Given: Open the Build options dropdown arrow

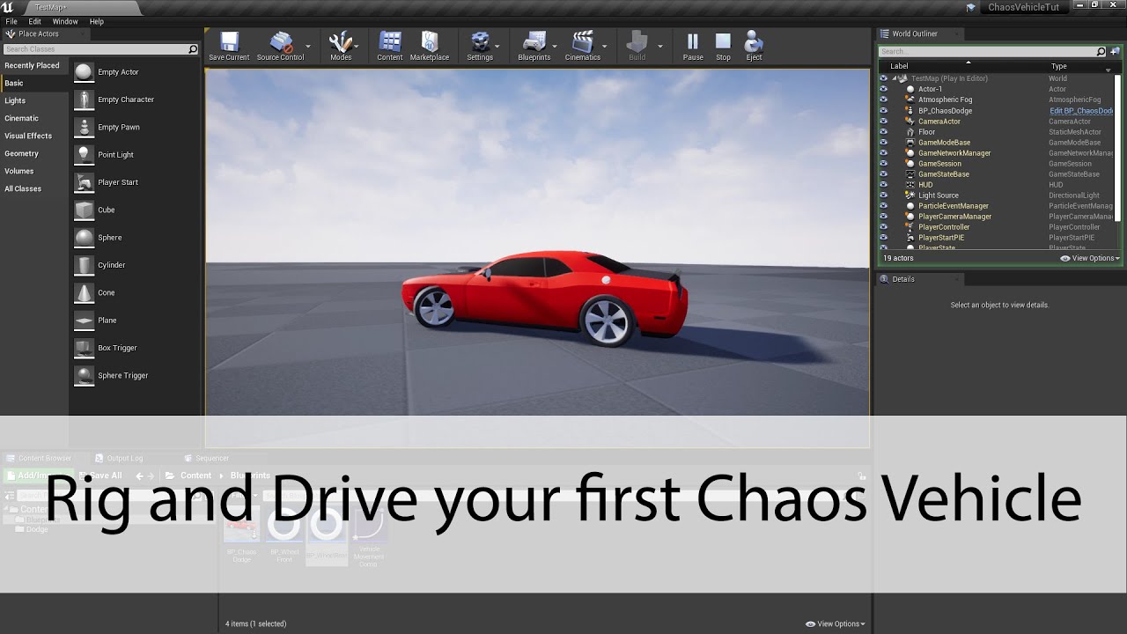Looking at the screenshot, I should [659, 47].
